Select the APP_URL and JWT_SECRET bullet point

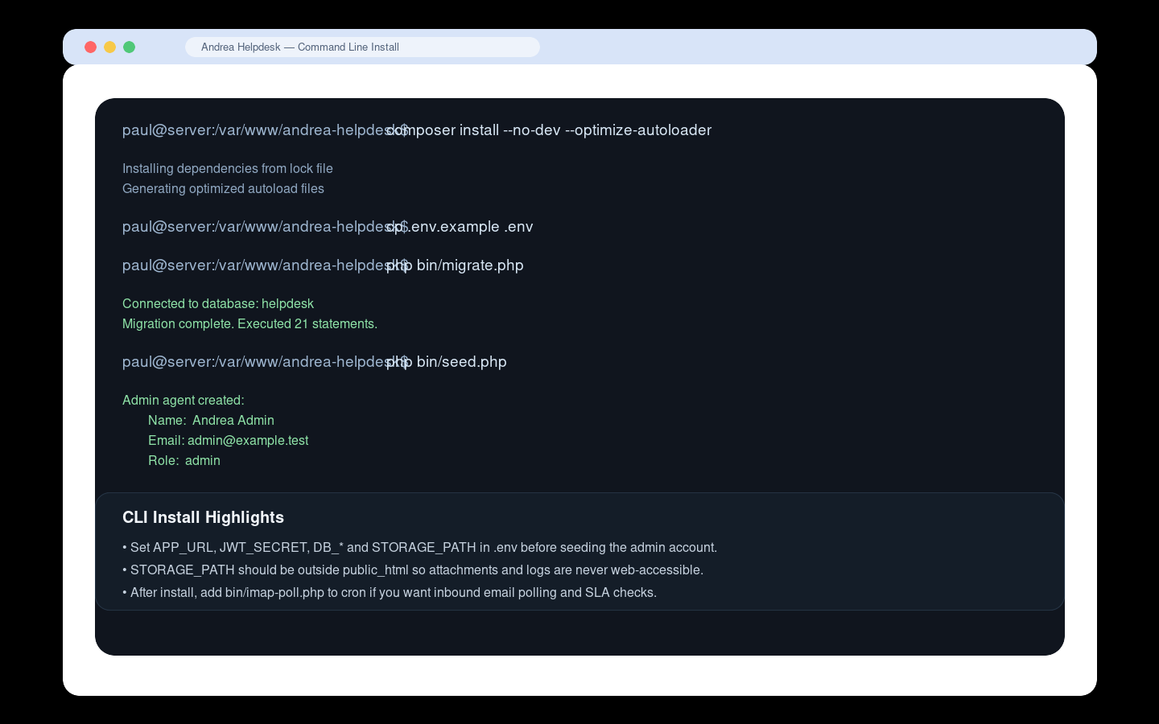point(419,547)
